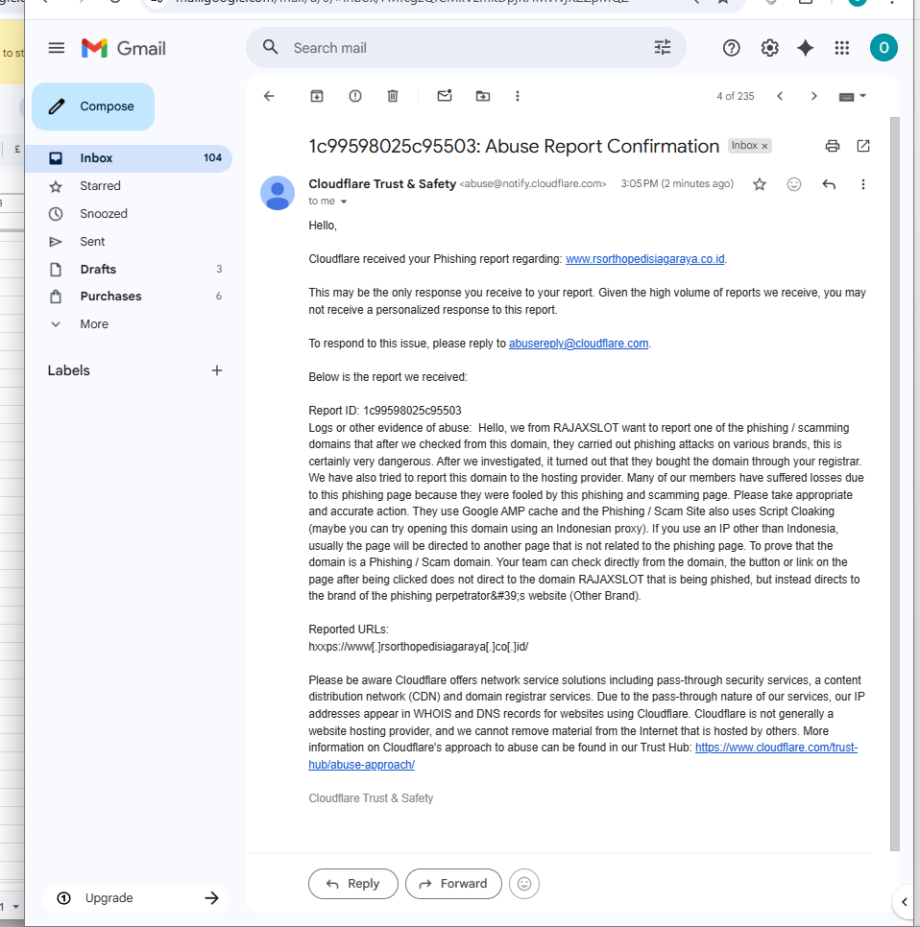Image resolution: width=920 pixels, height=927 pixels.
Task: Click the Labels heading
Action: (68, 370)
